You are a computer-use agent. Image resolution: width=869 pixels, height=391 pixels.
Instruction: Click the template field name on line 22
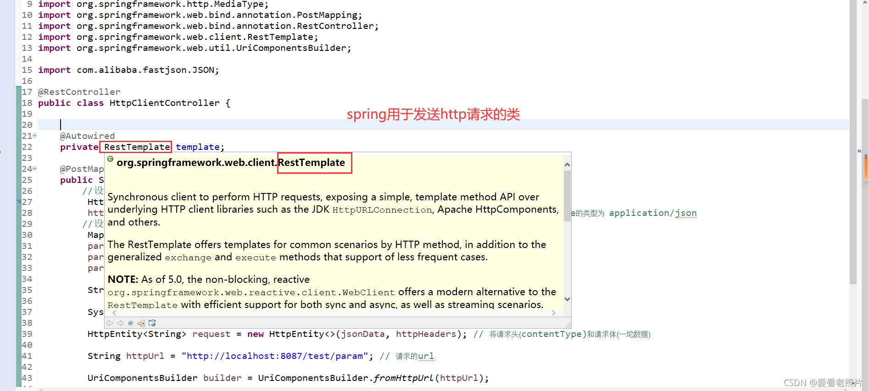198,147
